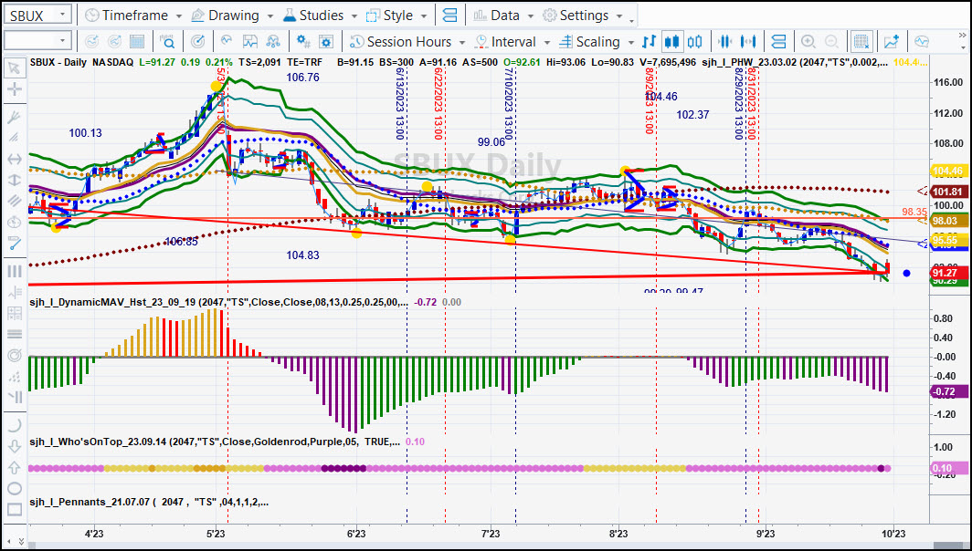Select the pointer arrow tool in left toolbar
Viewport: 972px width, 551px height.
[14, 68]
